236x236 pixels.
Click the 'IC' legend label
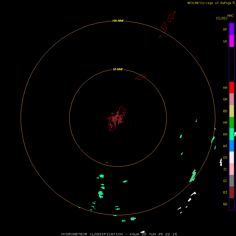pyautogui.click(x=225, y=169)
